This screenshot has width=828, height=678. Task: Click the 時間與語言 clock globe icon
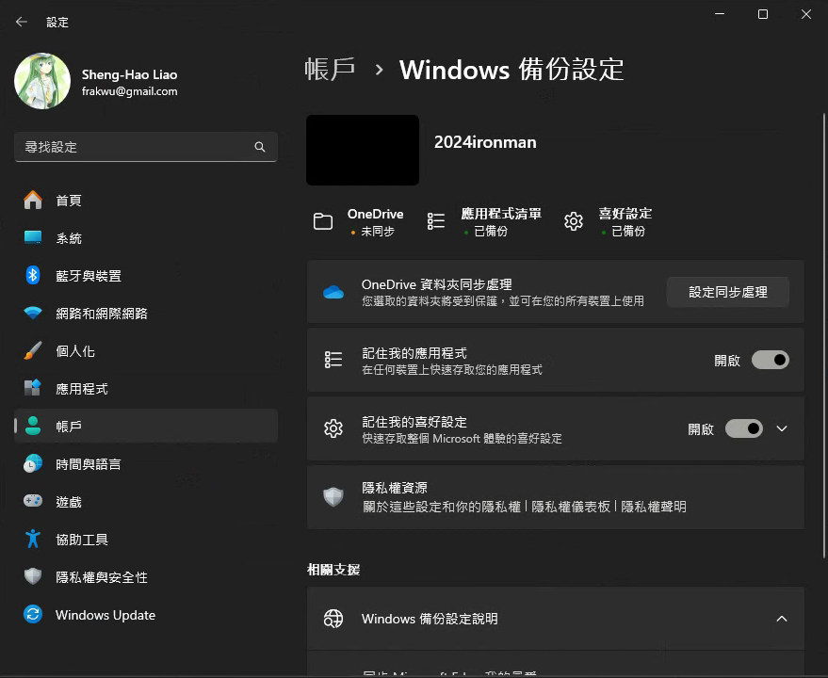coord(33,463)
